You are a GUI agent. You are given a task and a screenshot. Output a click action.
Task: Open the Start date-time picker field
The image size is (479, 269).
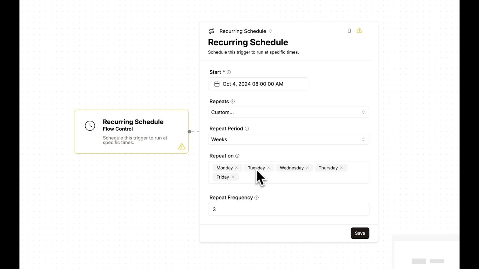tap(258, 84)
